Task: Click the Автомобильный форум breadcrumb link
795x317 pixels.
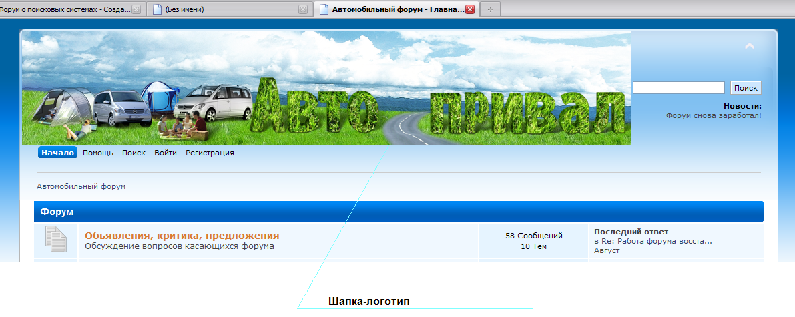Action: point(81,186)
